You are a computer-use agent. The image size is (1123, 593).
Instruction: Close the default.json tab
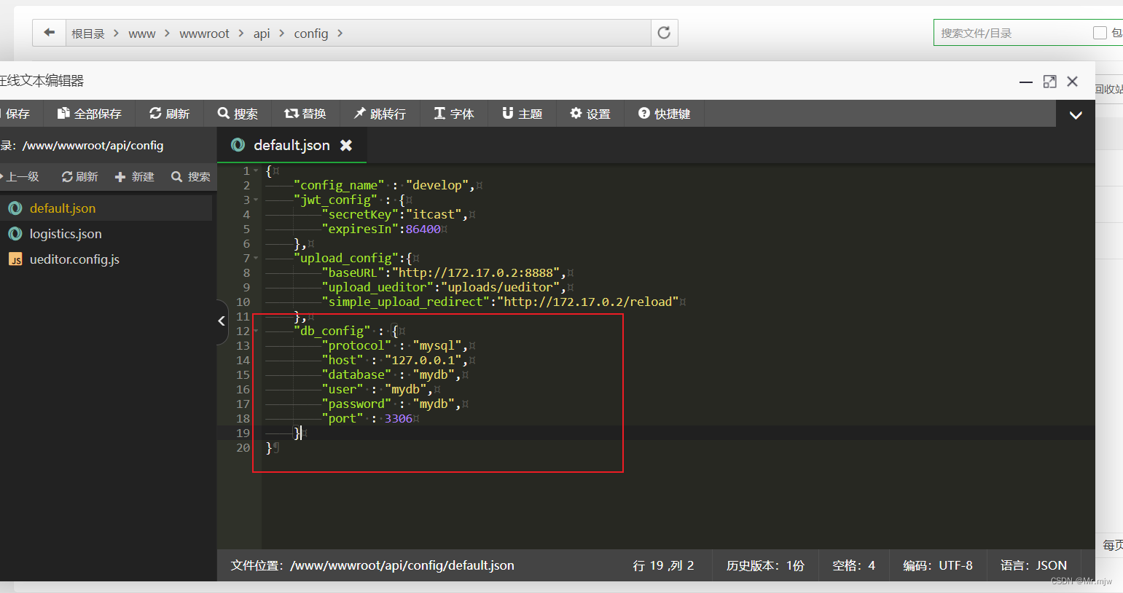(x=346, y=145)
